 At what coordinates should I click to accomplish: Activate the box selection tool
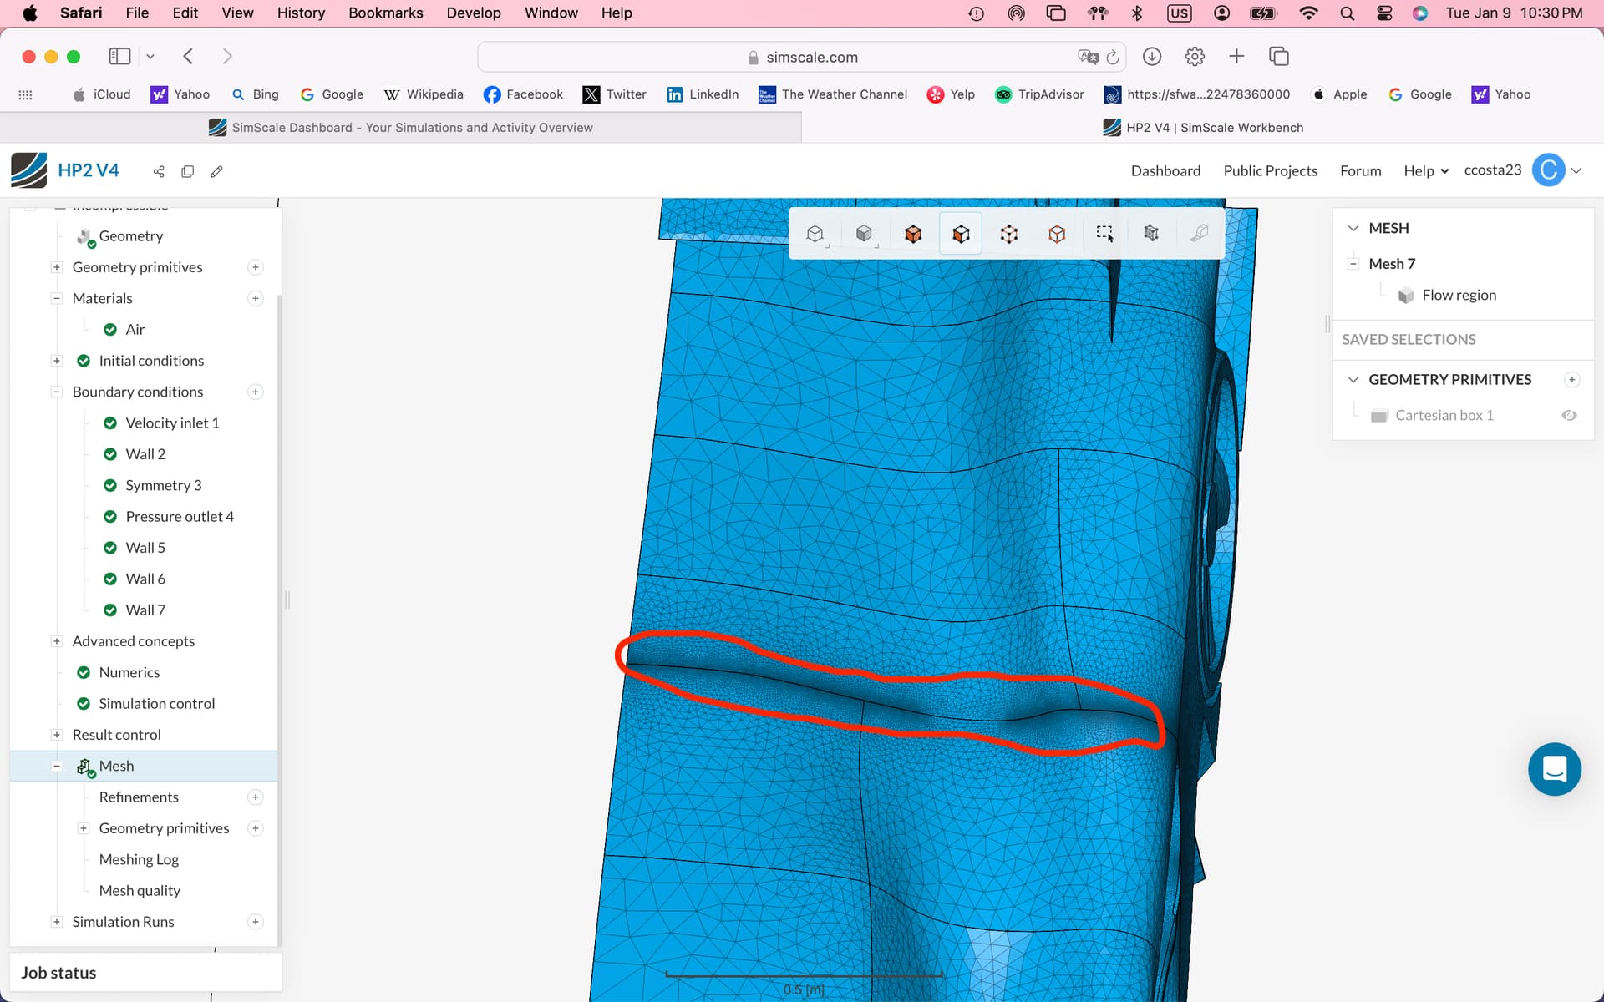1104,234
